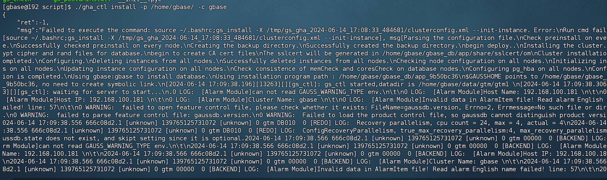Click the 'ussdb.state does not exist' text
The height and width of the screenshot is (180, 607).
tap(49, 139)
